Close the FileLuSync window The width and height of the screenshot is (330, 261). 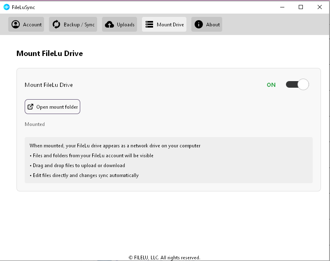320,7
